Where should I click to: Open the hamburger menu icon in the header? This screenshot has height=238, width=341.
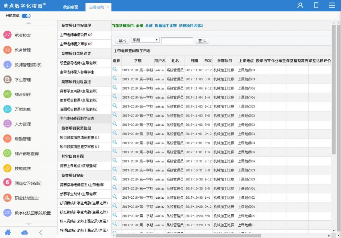click(x=332, y=5)
